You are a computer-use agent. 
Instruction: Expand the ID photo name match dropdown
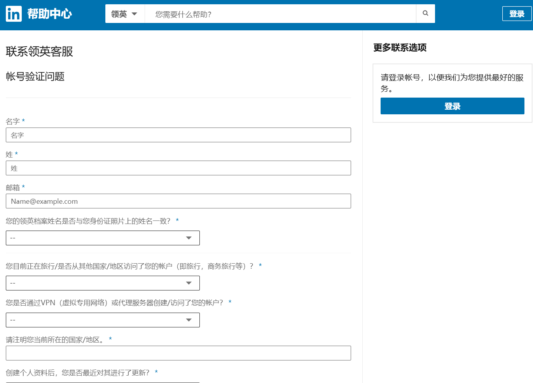pos(103,238)
